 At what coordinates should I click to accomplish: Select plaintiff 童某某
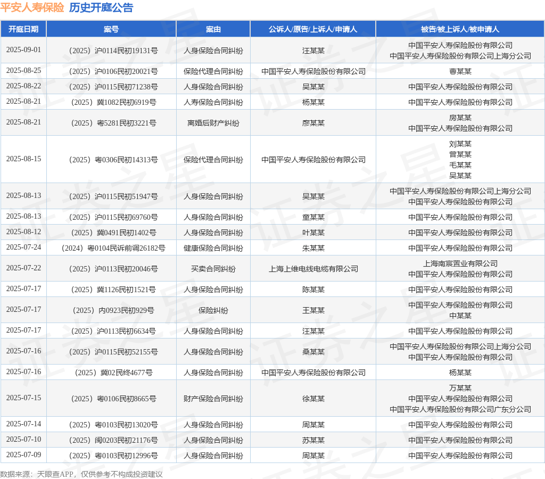click(x=313, y=218)
